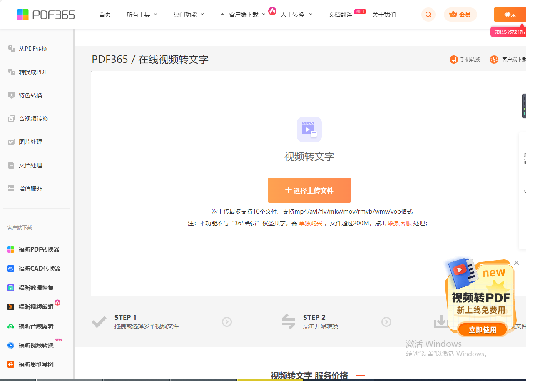Open the 福昕视频转换 download link
The width and height of the screenshot is (550, 381).
pos(36,345)
